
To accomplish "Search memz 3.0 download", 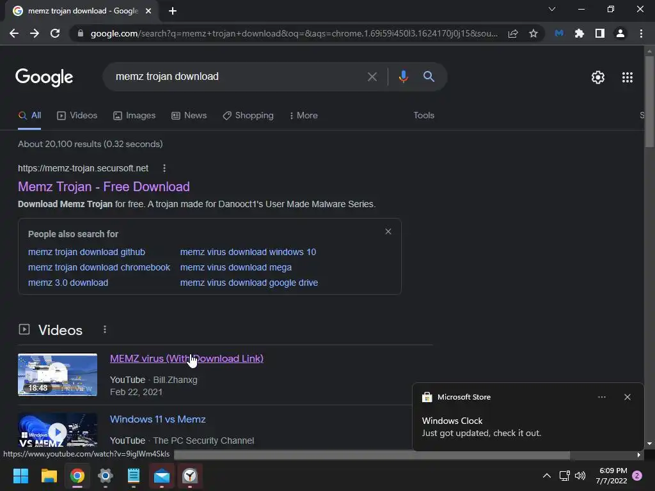I will (68, 283).
